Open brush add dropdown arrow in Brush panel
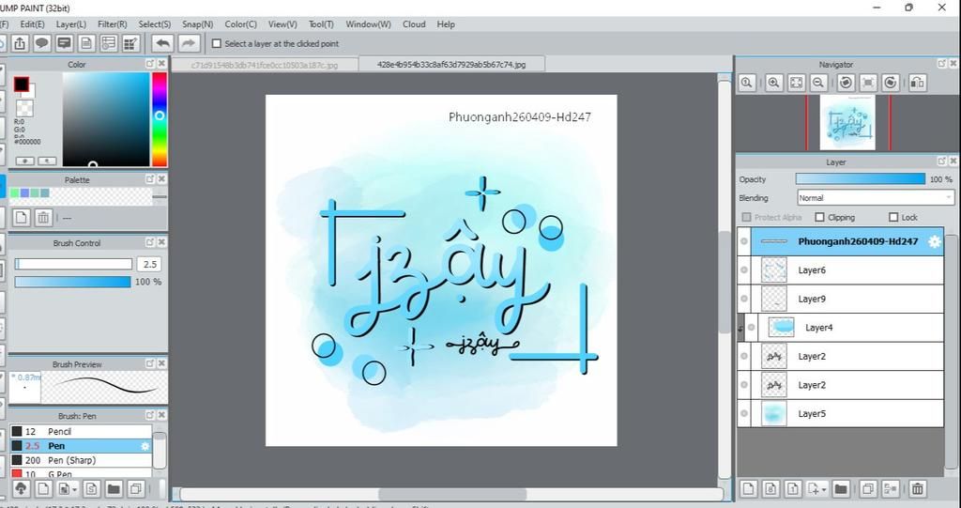 coord(75,489)
